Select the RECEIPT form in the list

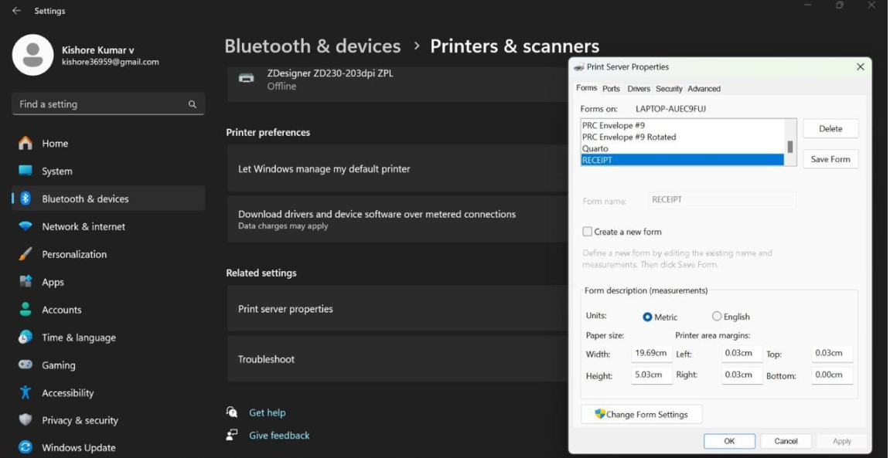point(682,160)
